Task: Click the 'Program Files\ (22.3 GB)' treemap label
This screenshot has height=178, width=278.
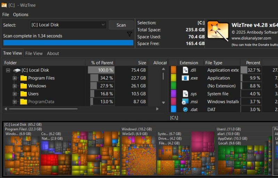Action: (23, 129)
